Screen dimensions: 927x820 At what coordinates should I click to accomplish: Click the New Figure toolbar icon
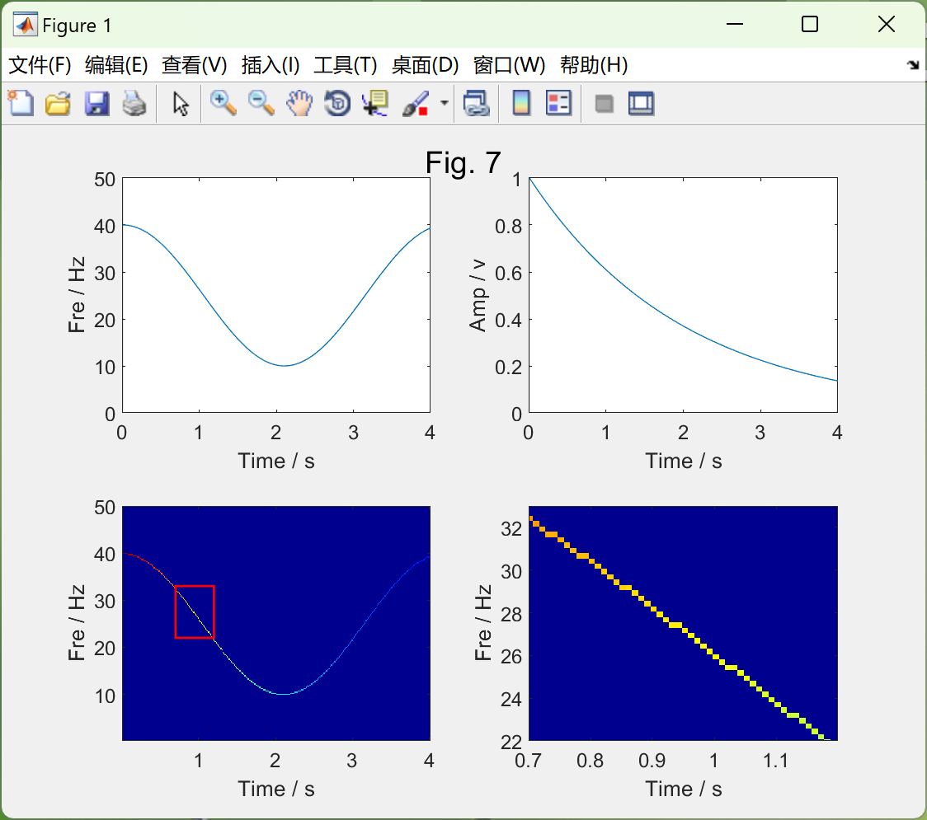21,103
